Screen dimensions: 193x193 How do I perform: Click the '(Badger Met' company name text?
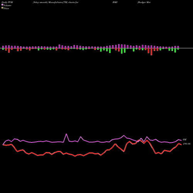tap(144, 2)
